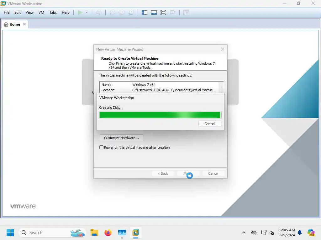This screenshot has width=321, height=240.
Task: Click the green Power On play icon
Action: [x=80, y=12]
